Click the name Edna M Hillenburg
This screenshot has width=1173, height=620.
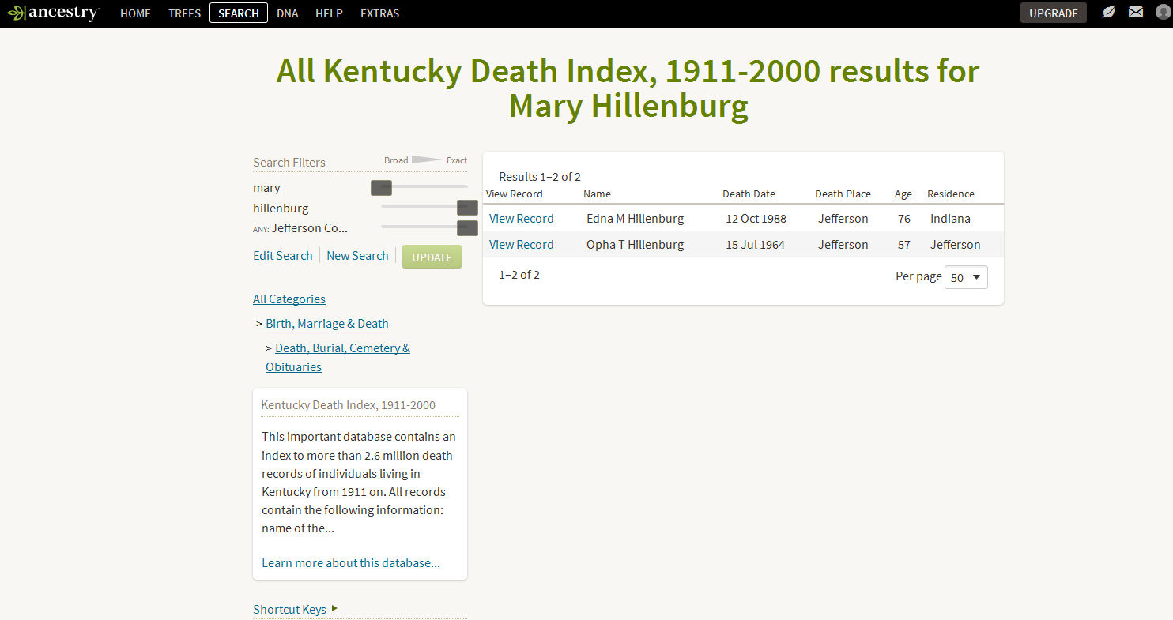click(x=635, y=218)
